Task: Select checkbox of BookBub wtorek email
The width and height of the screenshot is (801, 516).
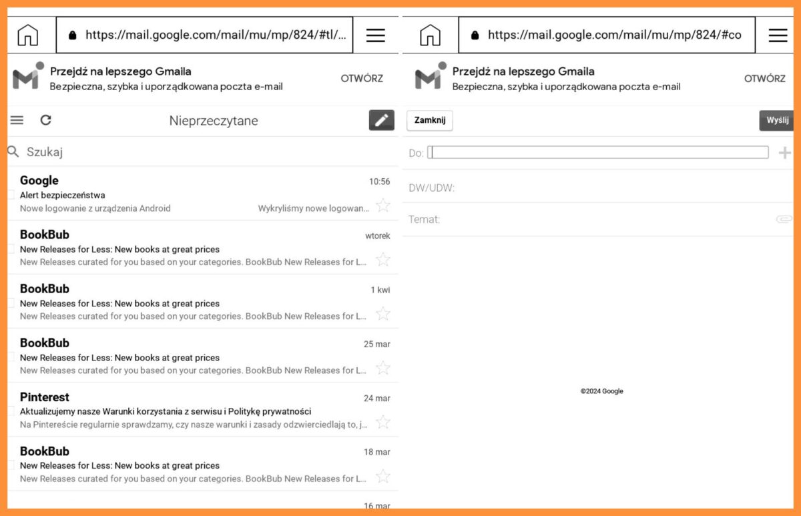Action: tap(11, 248)
